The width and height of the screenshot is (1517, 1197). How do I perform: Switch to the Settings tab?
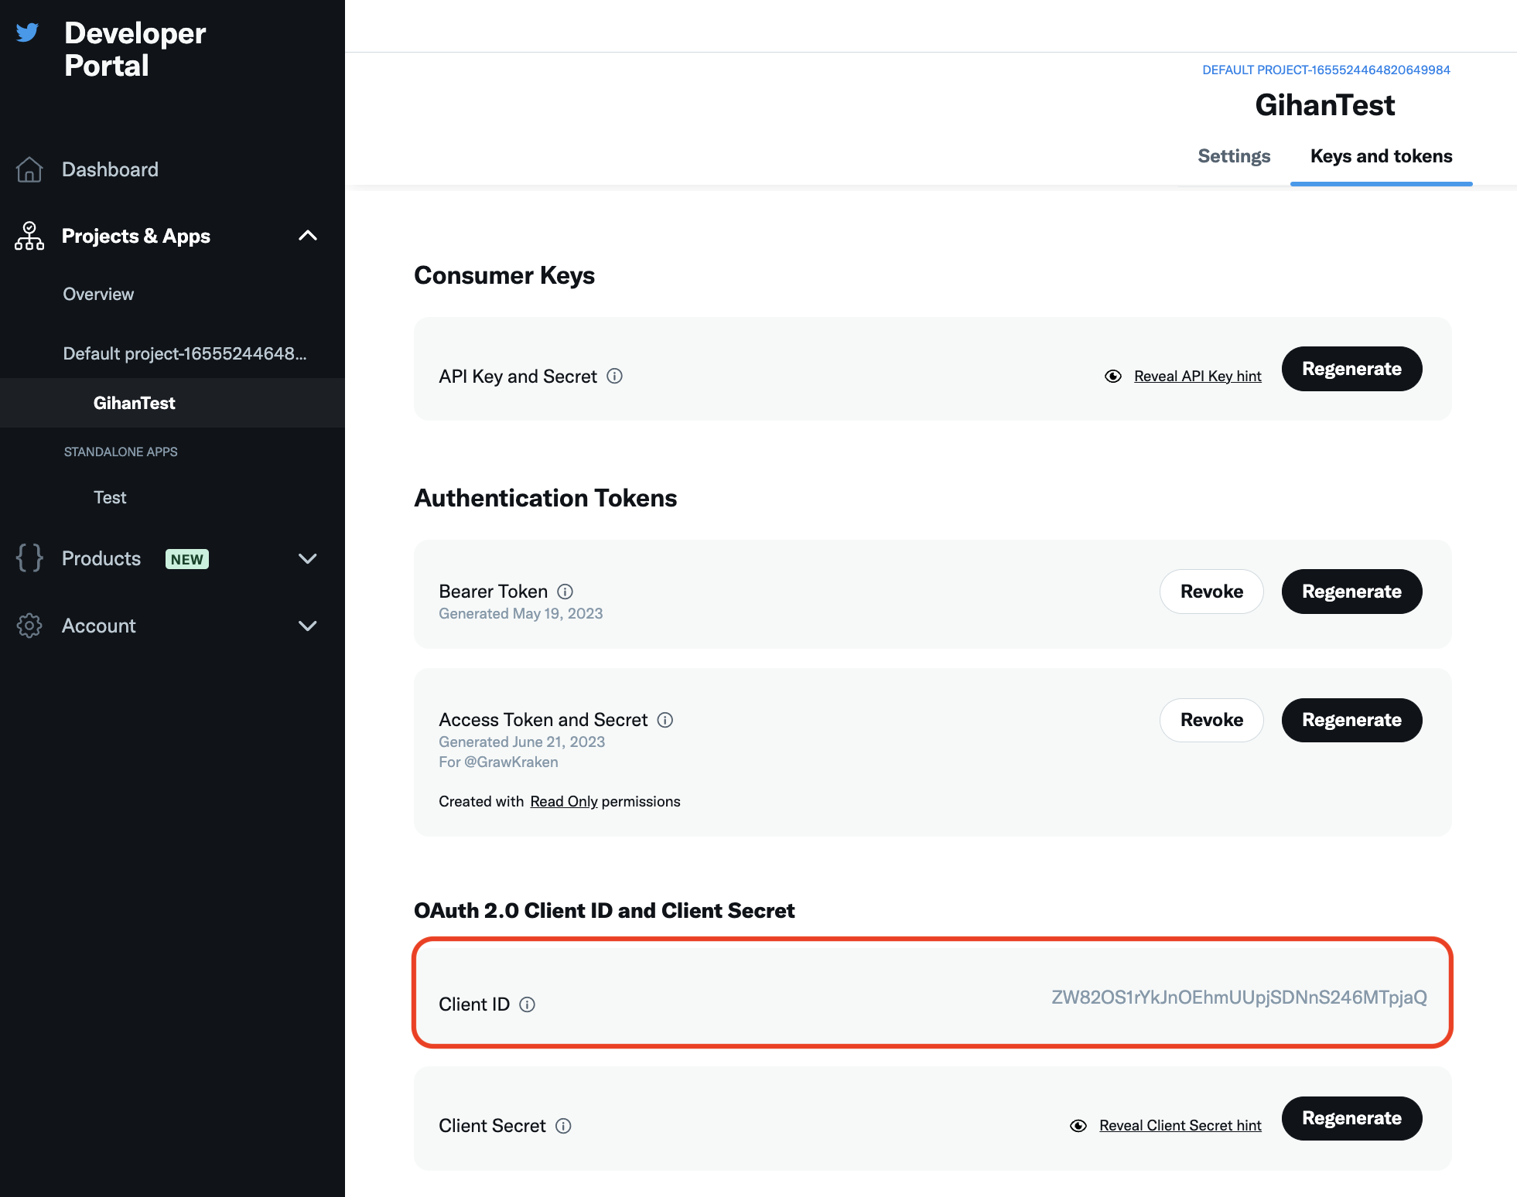(1234, 156)
